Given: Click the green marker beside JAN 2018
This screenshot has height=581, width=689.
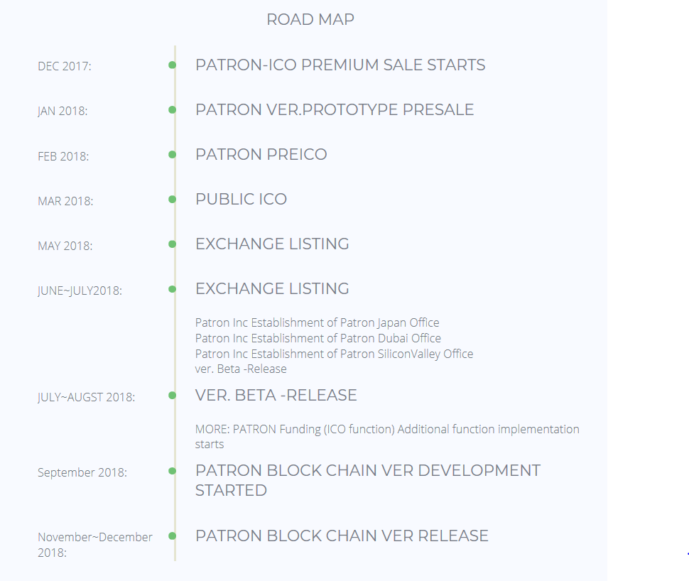Looking at the screenshot, I should [172, 110].
